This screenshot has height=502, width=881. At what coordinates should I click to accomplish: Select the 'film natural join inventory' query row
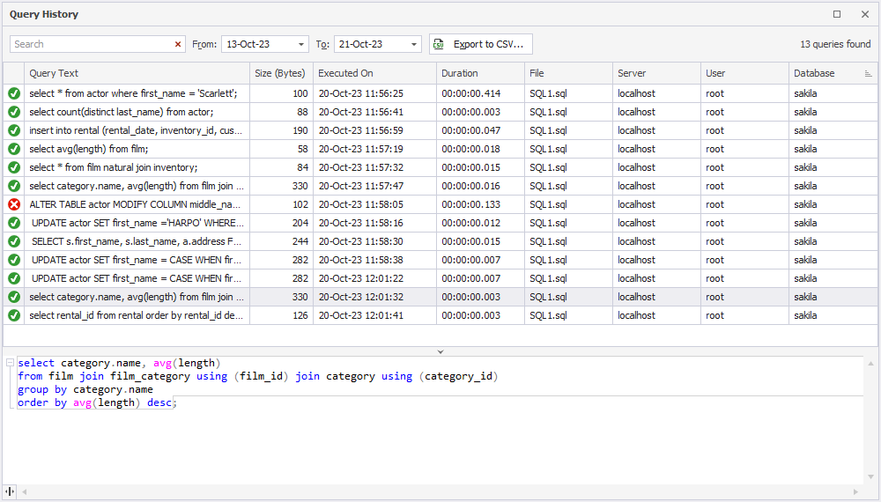click(x=440, y=167)
